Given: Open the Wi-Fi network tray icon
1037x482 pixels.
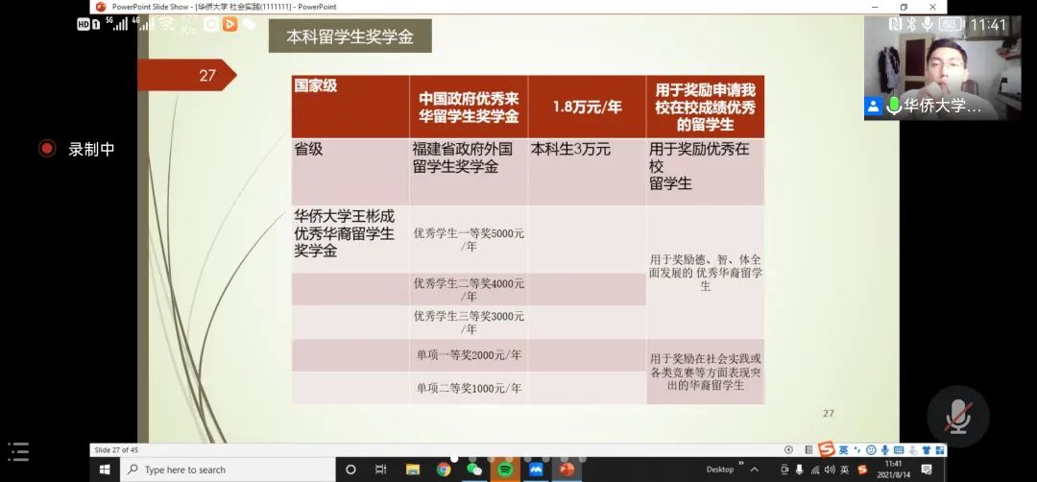Looking at the screenshot, I should pyautogui.click(x=815, y=470).
